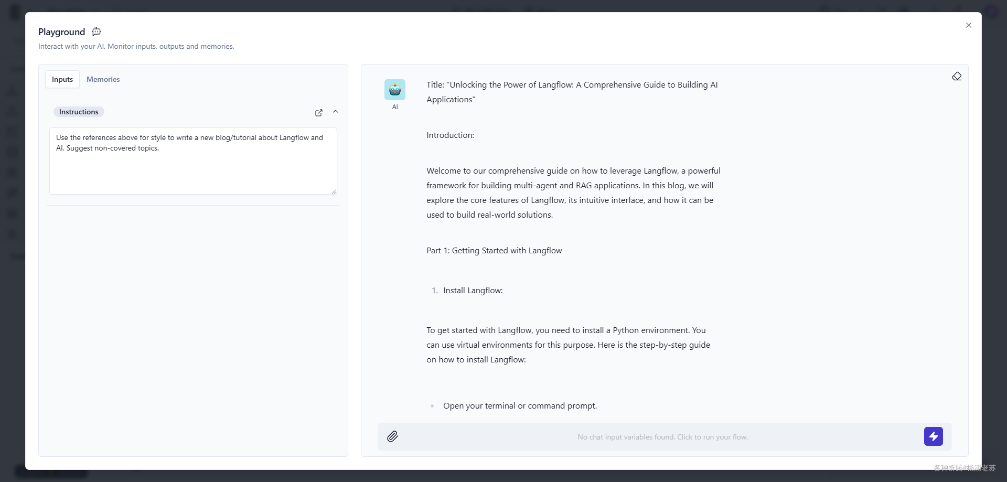Viewport: 1007px width, 482px height.
Task: Switch to the Memories tab
Action: (103, 79)
